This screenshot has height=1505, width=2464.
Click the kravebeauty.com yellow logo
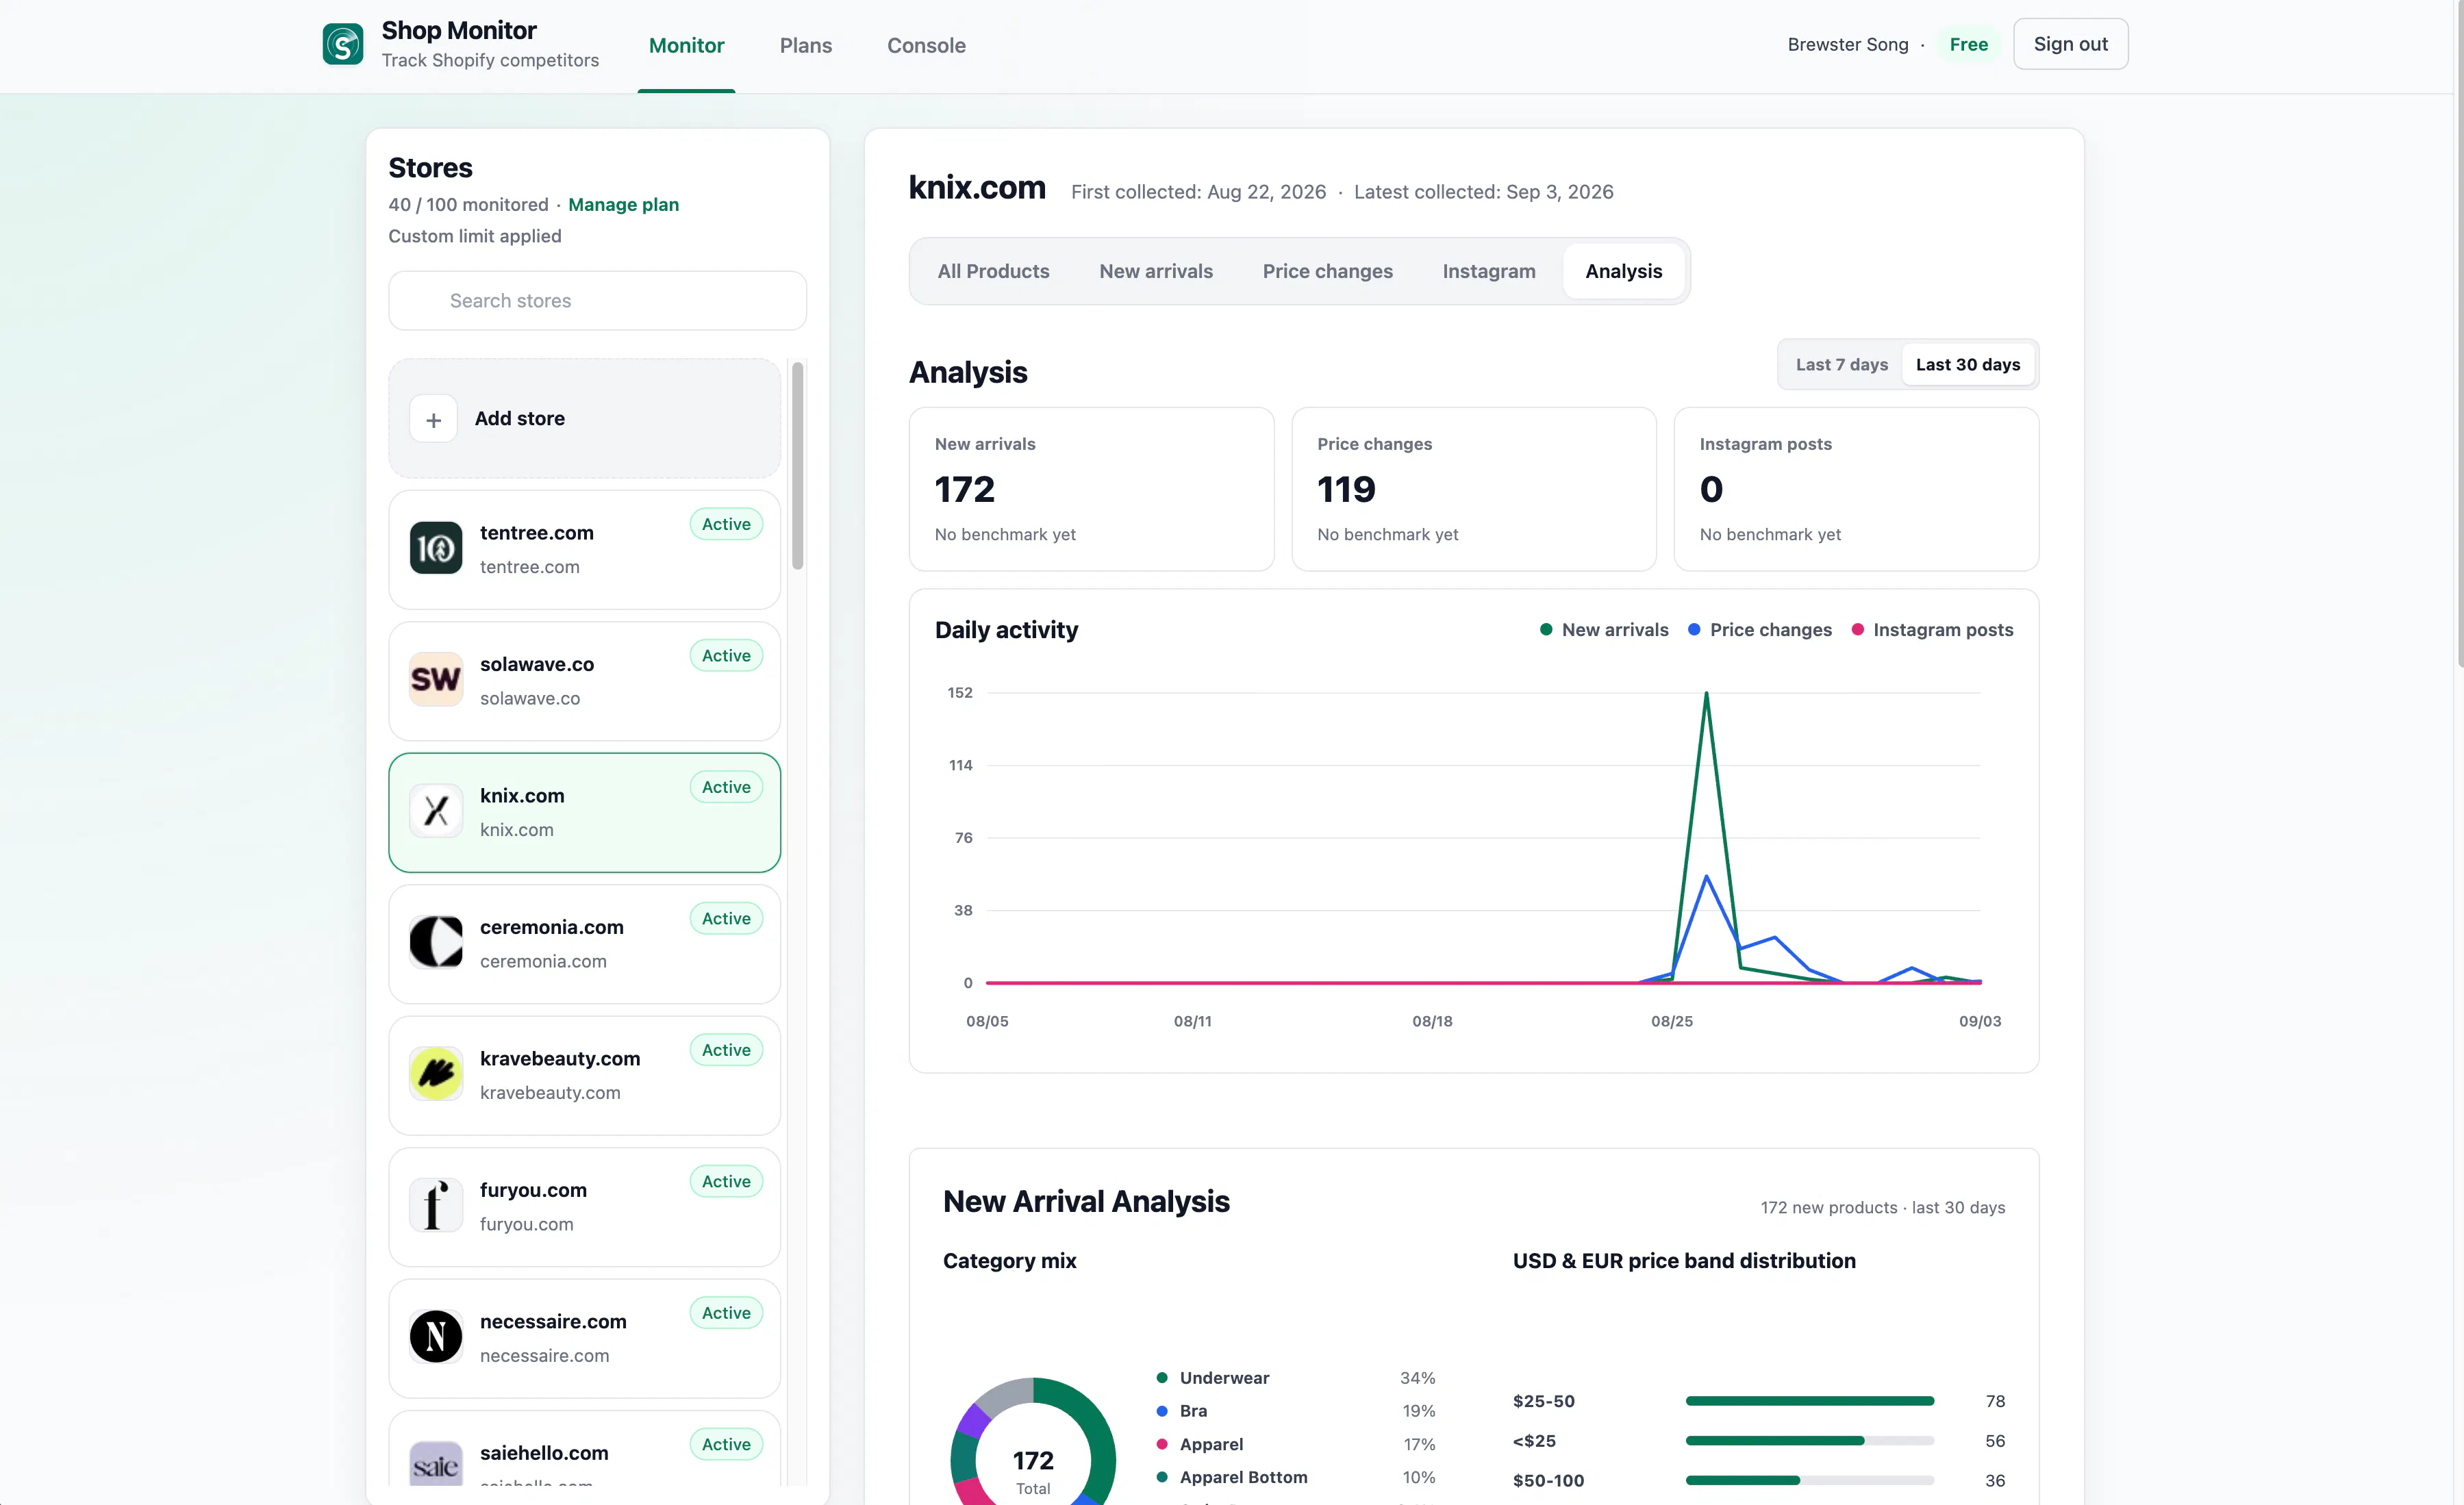point(436,1074)
